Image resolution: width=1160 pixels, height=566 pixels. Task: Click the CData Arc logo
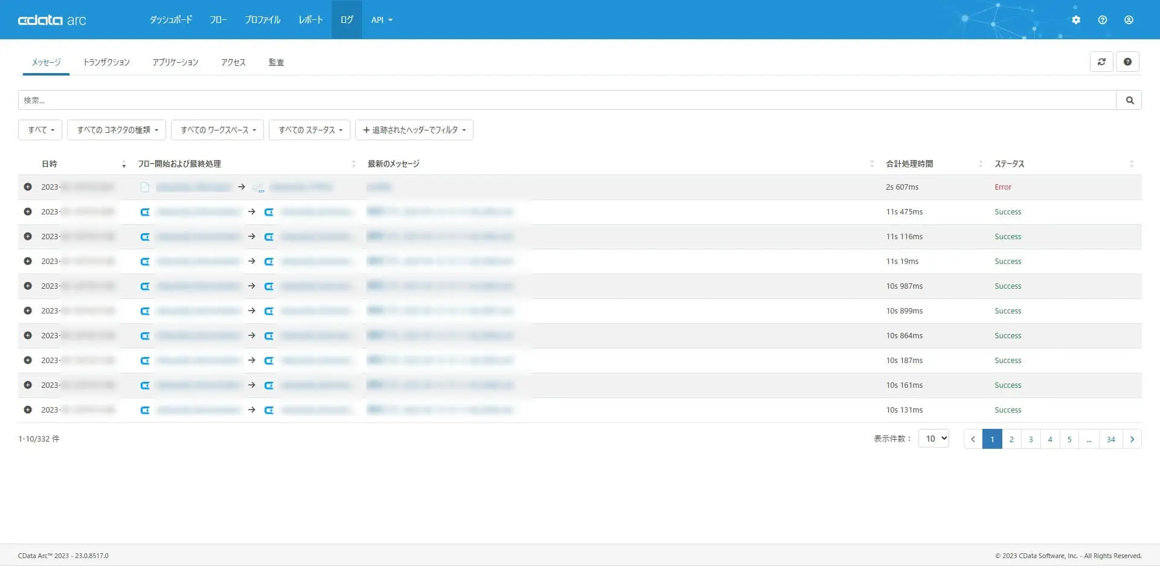pos(52,20)
